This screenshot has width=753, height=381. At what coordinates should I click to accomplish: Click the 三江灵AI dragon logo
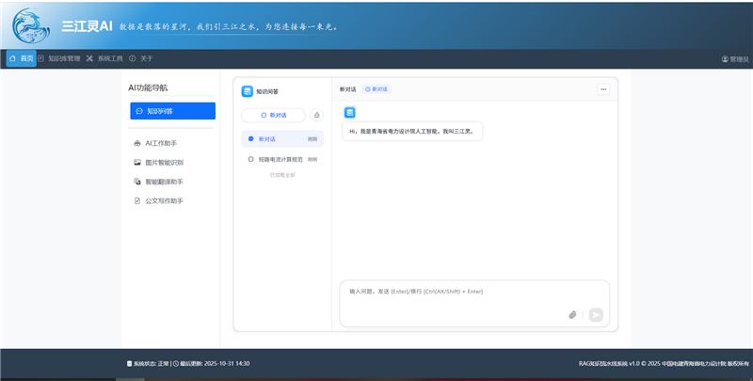click(x=31, y=25)
